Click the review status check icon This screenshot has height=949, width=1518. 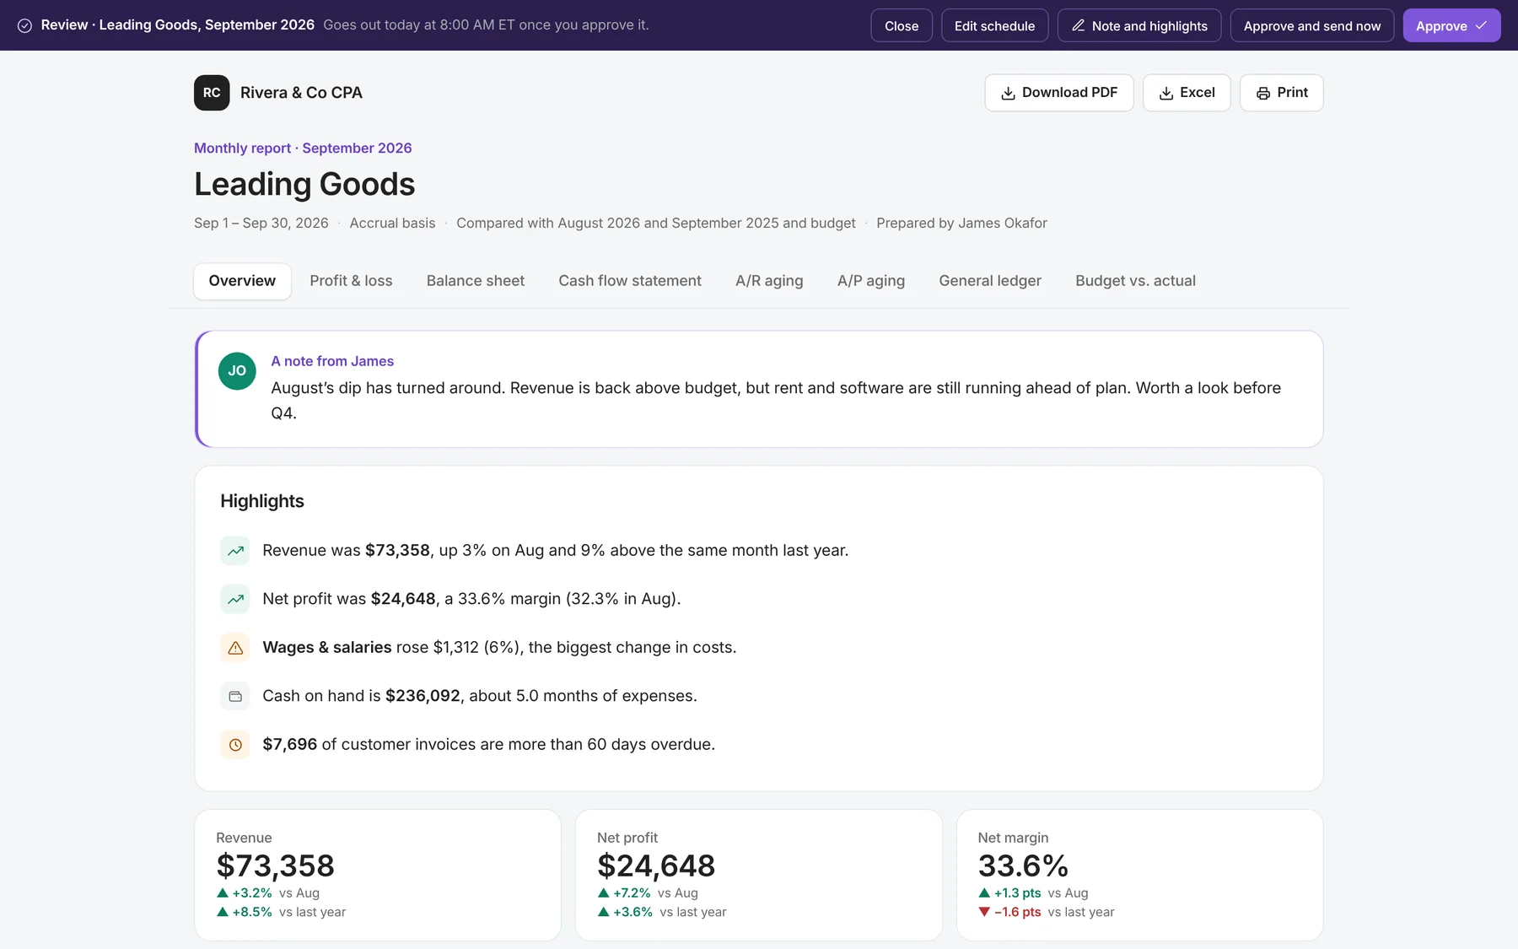pos(25,25)
